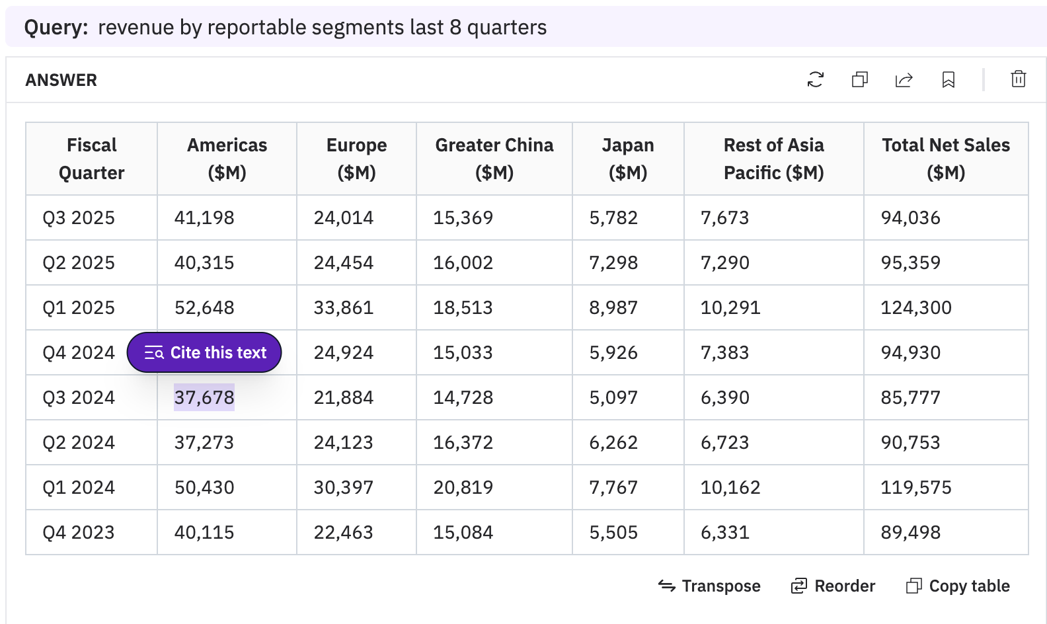Image resolution: width=1047 pixels, height=624 pixels.
Task: Bookmark this answer
Action: point(948,80)
